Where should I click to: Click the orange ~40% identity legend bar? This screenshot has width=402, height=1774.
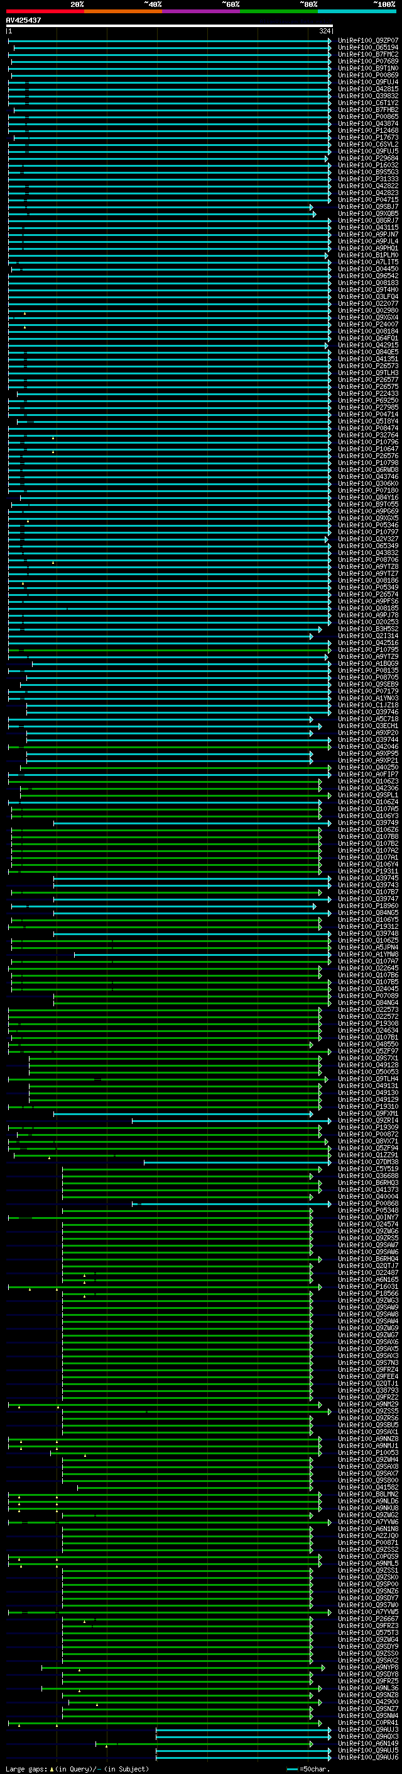point(123,11)
